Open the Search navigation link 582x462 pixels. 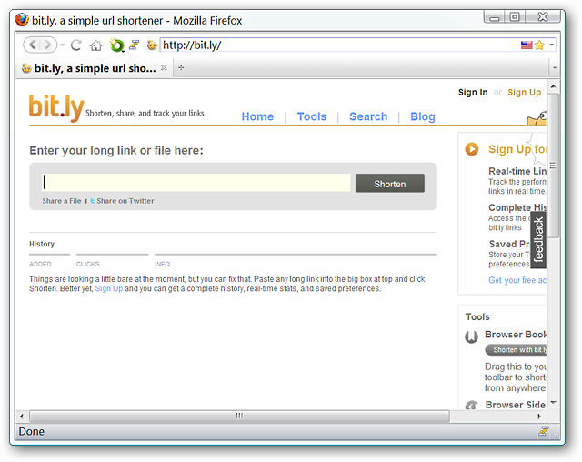pos(368,116)
